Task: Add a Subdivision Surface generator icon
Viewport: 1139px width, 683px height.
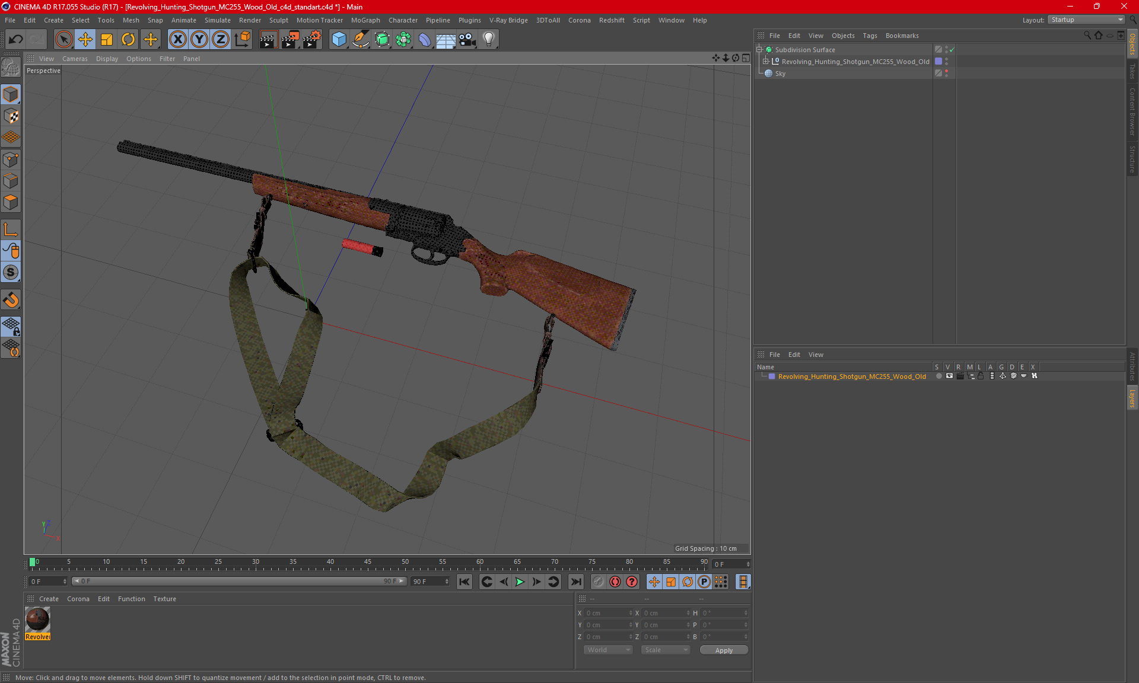Action: (382, 39)
